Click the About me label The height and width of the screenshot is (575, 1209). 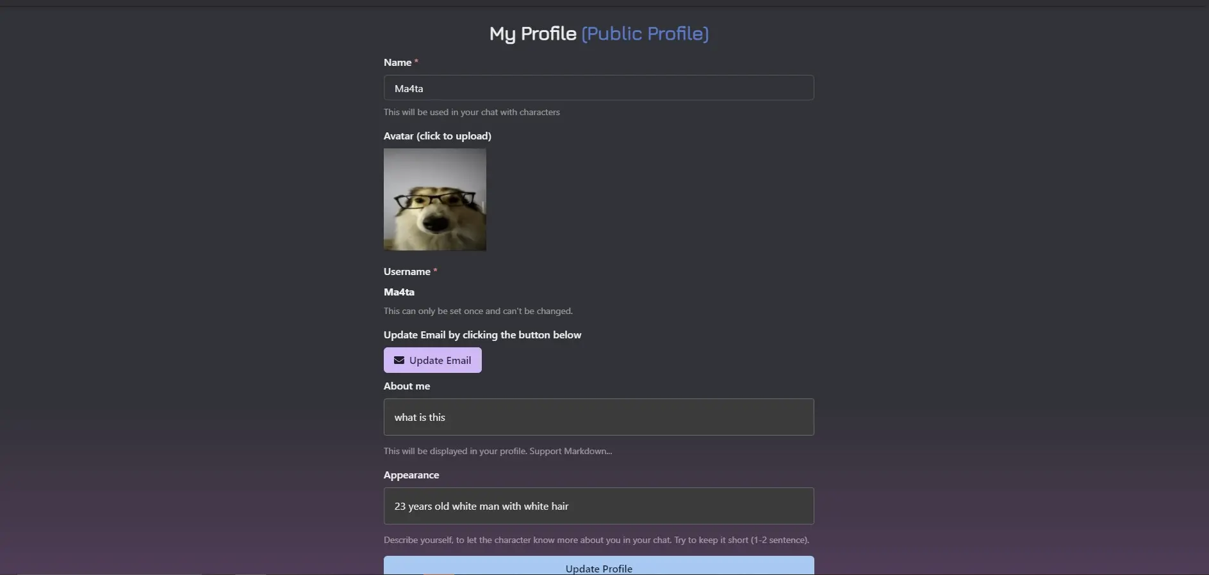(407, 386)
